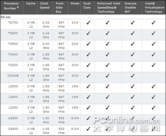This screenshot has width=166, height=136.
Task: Click the T2700 31W power cell
Action: pyautogui.click(x=75, y=23)
